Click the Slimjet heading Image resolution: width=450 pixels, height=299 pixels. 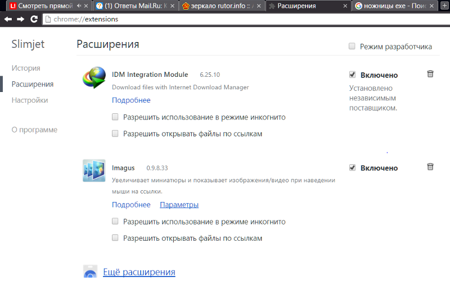tap(28, 44)
